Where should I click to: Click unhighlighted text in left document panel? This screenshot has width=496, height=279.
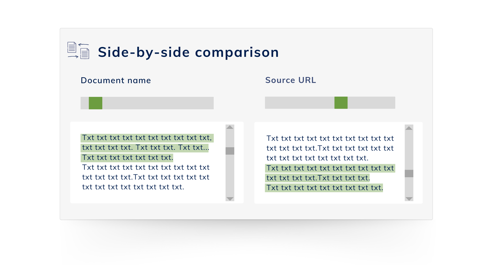146,177
